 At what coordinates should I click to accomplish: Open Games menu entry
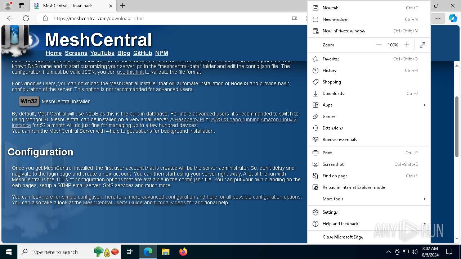369,116
